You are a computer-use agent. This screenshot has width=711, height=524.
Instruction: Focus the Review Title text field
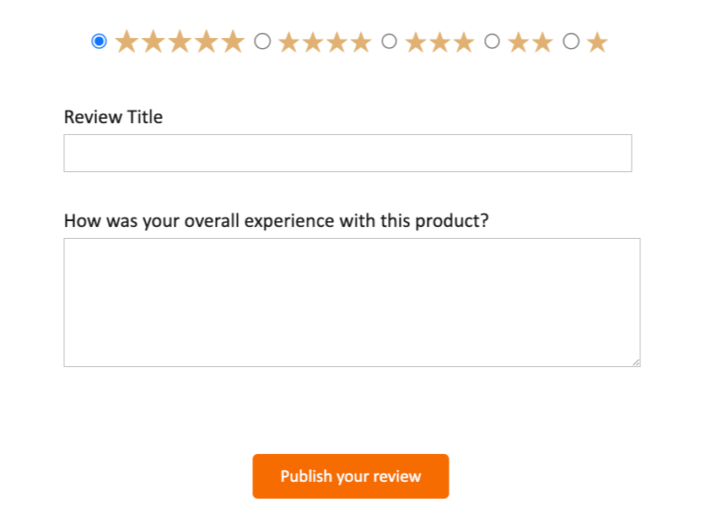pyautogui.click(x=347, y=153)
